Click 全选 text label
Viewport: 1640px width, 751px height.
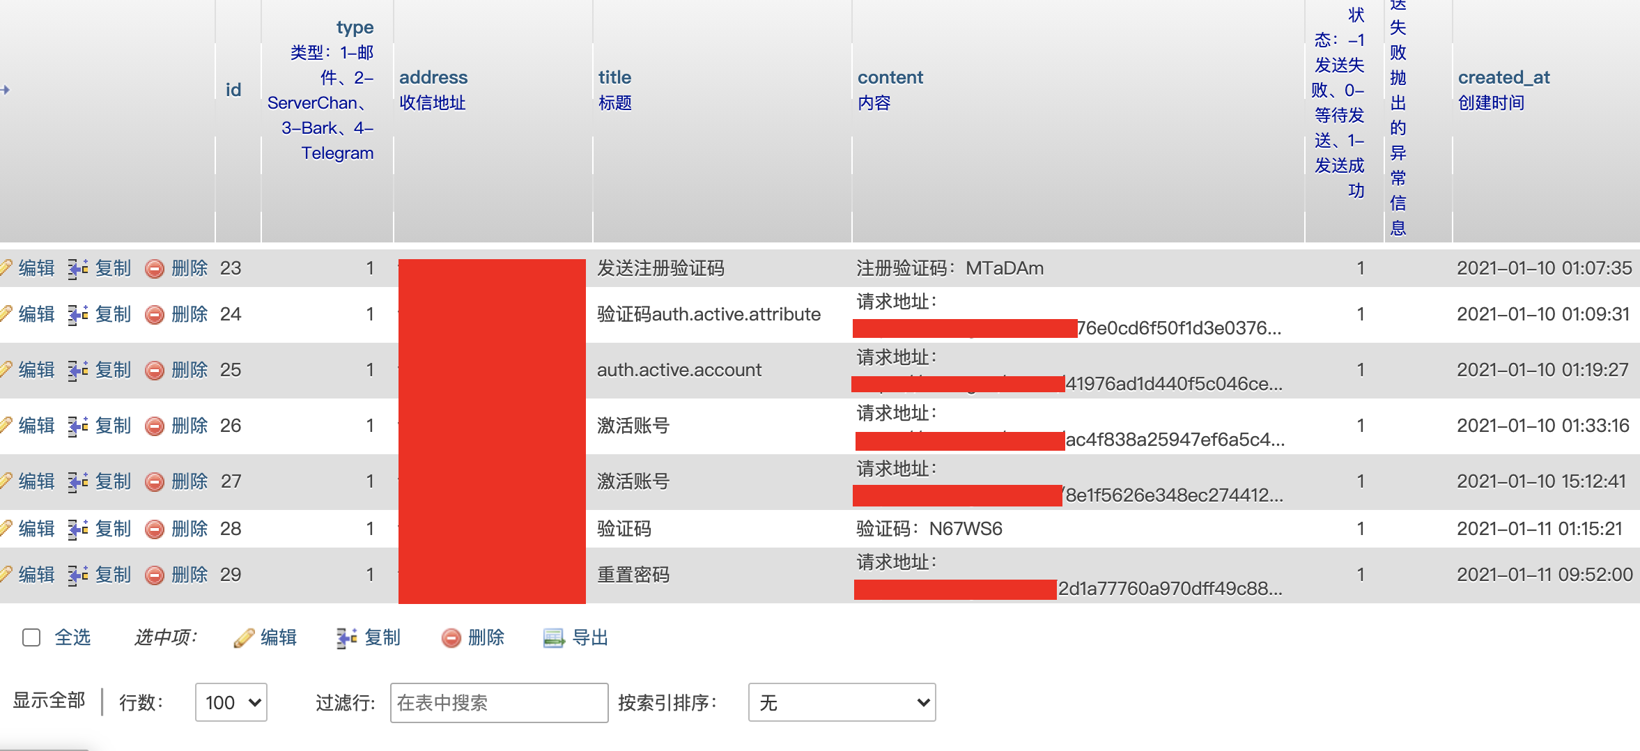[72, 637]
